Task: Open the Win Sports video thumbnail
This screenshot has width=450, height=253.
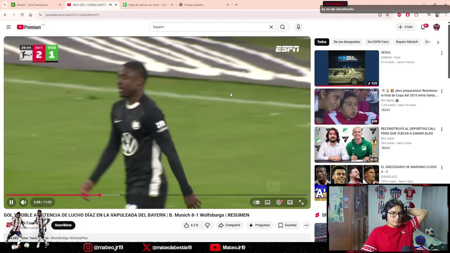Action: pyautogui.click(x=347, y=106)
